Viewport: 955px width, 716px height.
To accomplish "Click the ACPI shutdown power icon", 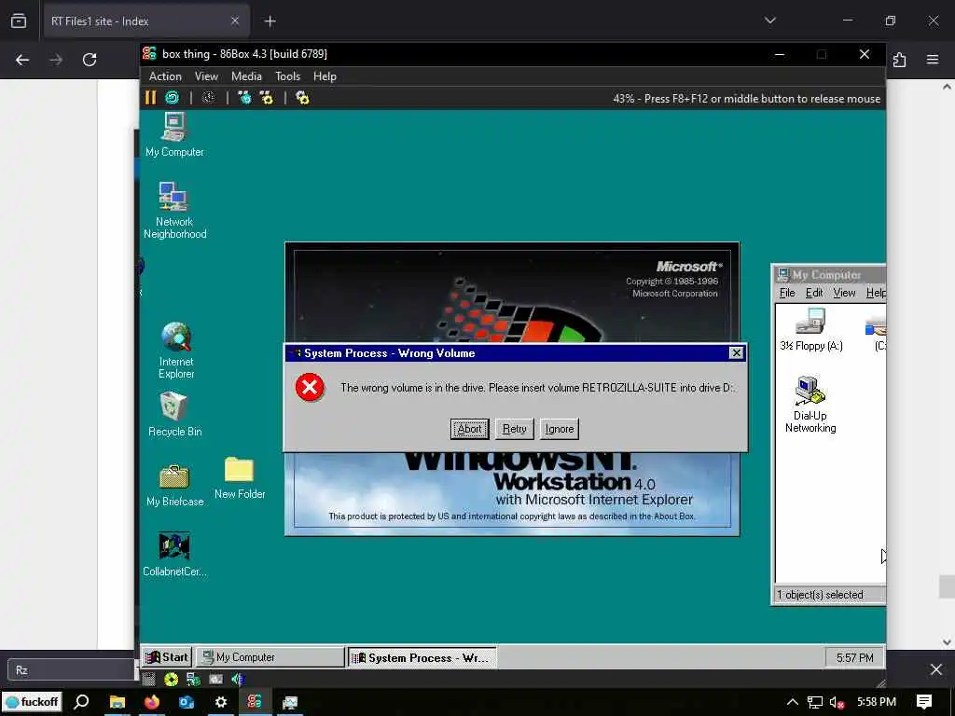I will pos(209,97).
